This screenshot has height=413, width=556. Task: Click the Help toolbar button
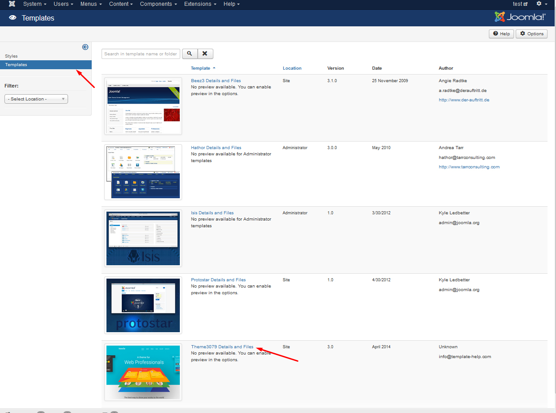click(501, 34)
